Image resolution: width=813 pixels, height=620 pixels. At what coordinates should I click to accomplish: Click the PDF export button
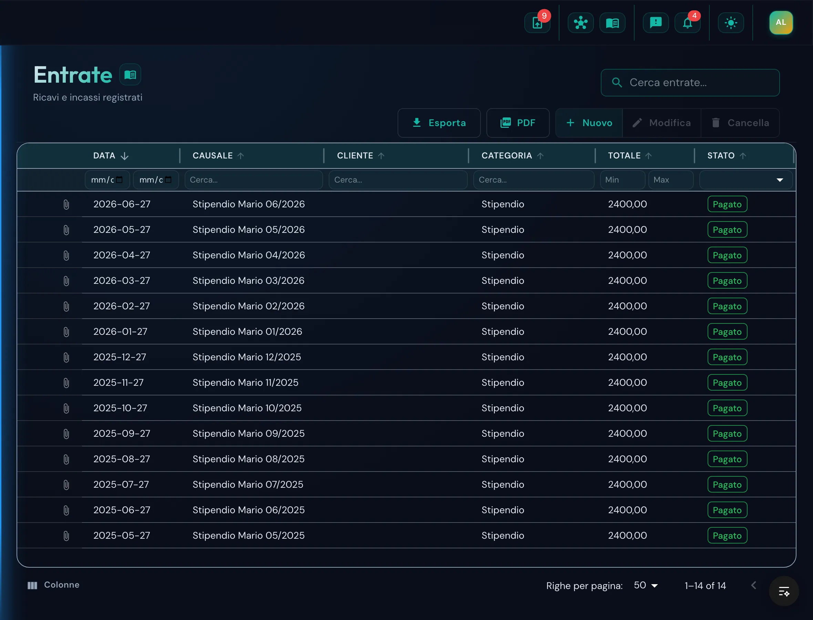click(x=518, y=123)
